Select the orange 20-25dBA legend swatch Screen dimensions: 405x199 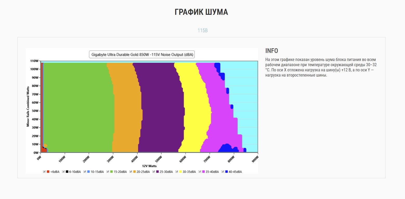coord(134,172)
